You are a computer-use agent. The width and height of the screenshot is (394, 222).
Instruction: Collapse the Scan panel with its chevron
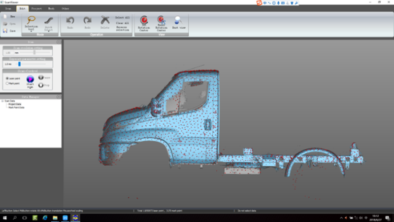point(59,42)
